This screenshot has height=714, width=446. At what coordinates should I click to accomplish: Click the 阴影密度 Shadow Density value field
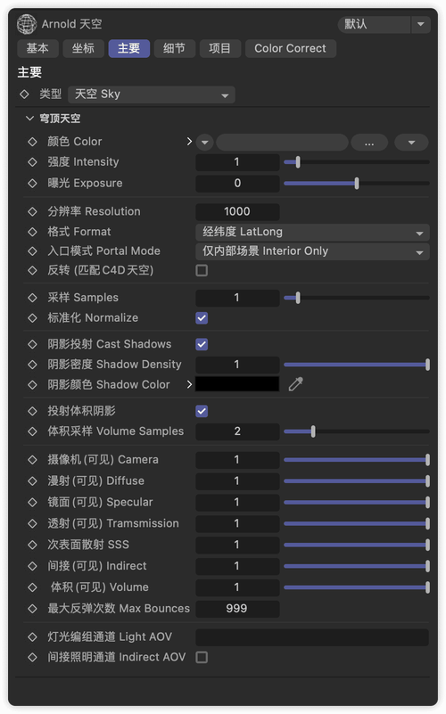[237, 365]
